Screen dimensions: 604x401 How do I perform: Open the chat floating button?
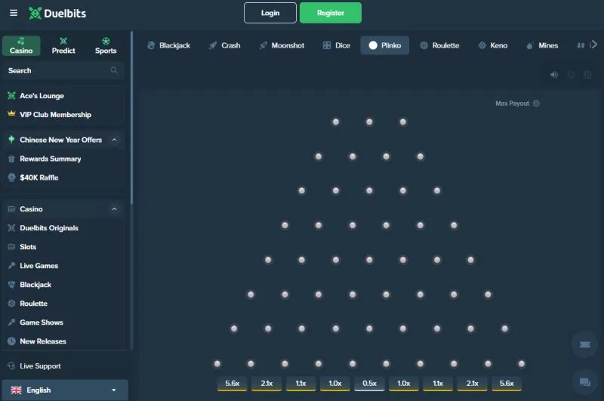584,381
